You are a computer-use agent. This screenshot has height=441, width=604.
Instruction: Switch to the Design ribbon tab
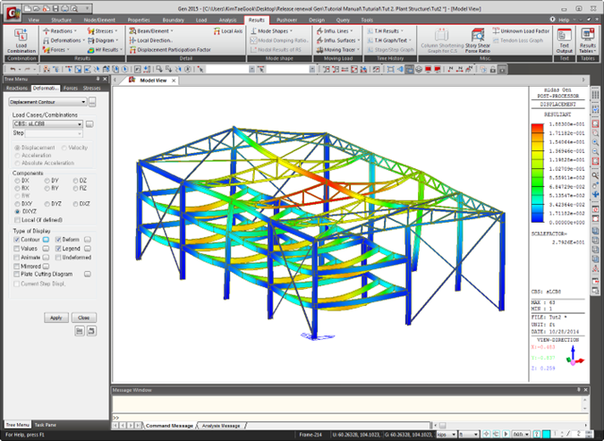tap(316, 20)
